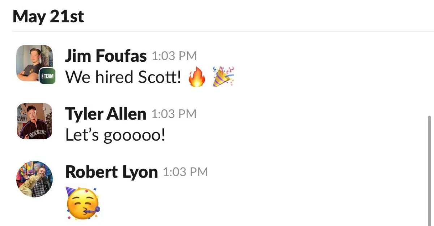This screenshot has height=226, width=434.
Task: Select the "We hired Scott!" message text
Action: pyautogui.click(x=123, y=77)
